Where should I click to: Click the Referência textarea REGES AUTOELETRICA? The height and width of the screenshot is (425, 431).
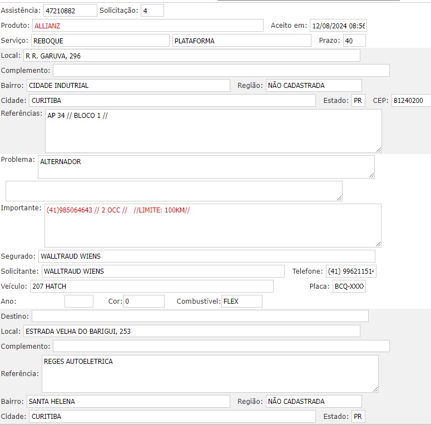(x=210, y=374)
